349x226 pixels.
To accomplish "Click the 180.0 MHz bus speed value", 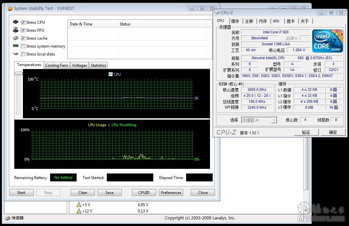I will (x=257, y=101).
